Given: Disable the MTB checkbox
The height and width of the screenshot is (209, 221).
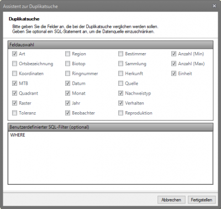Looking at the screenshot, I should tap(14, 83).
